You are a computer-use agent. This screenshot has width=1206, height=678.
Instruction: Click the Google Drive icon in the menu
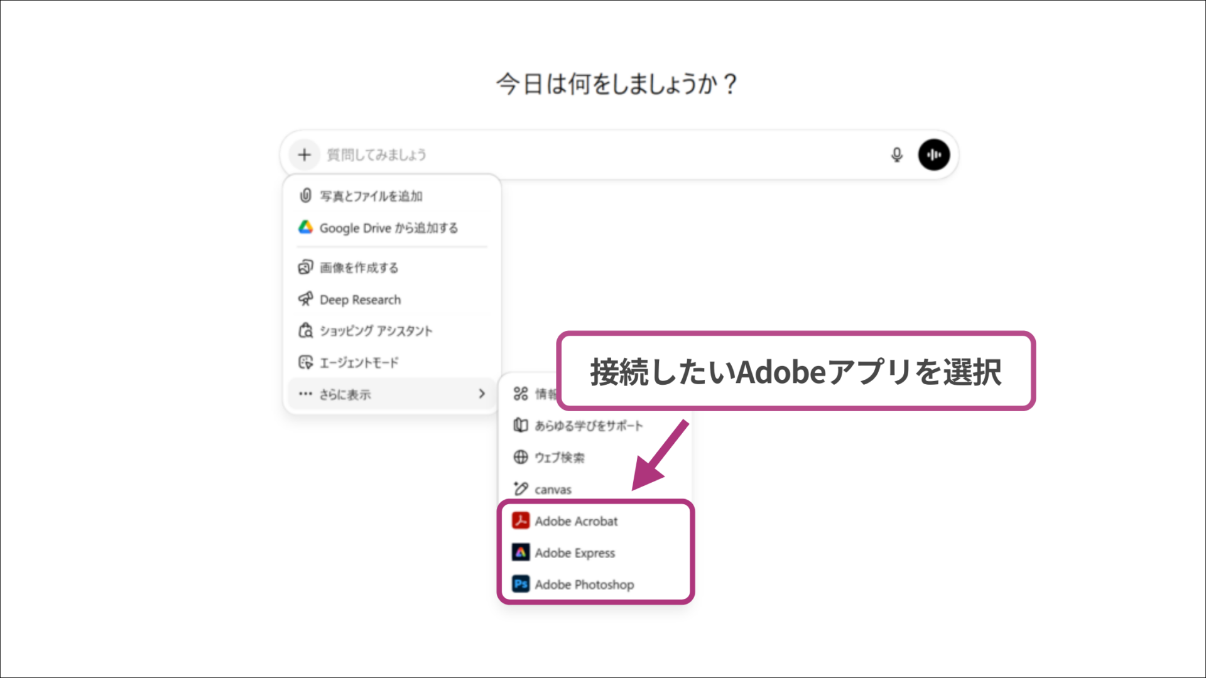pos(306,228)
